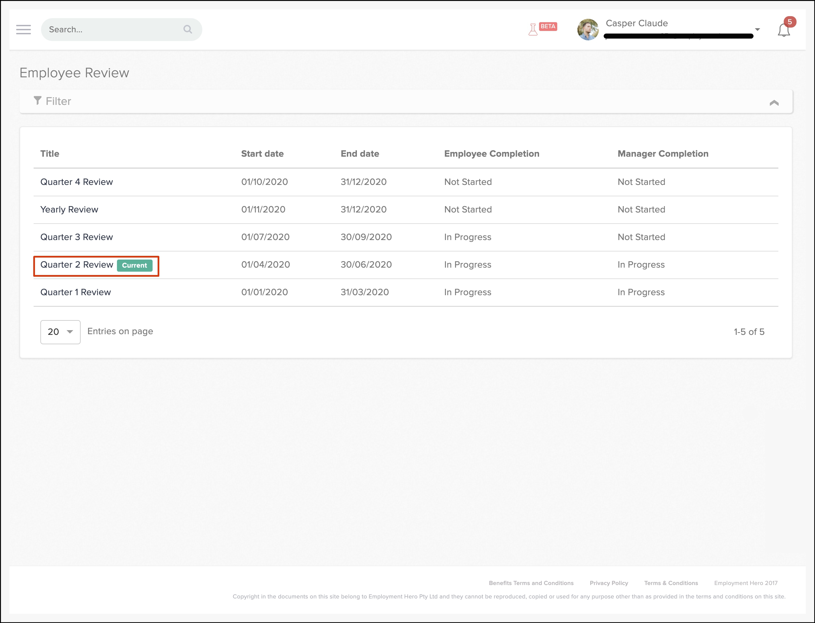Click the Casper Claude name label
815x623 pixels.
pos(637,23)
